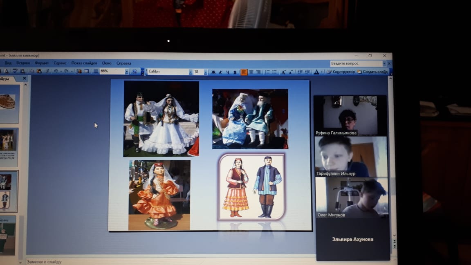
Task: Open the font color A dropdown arrow
Action: pyautogui.click(x=322, y=72)
